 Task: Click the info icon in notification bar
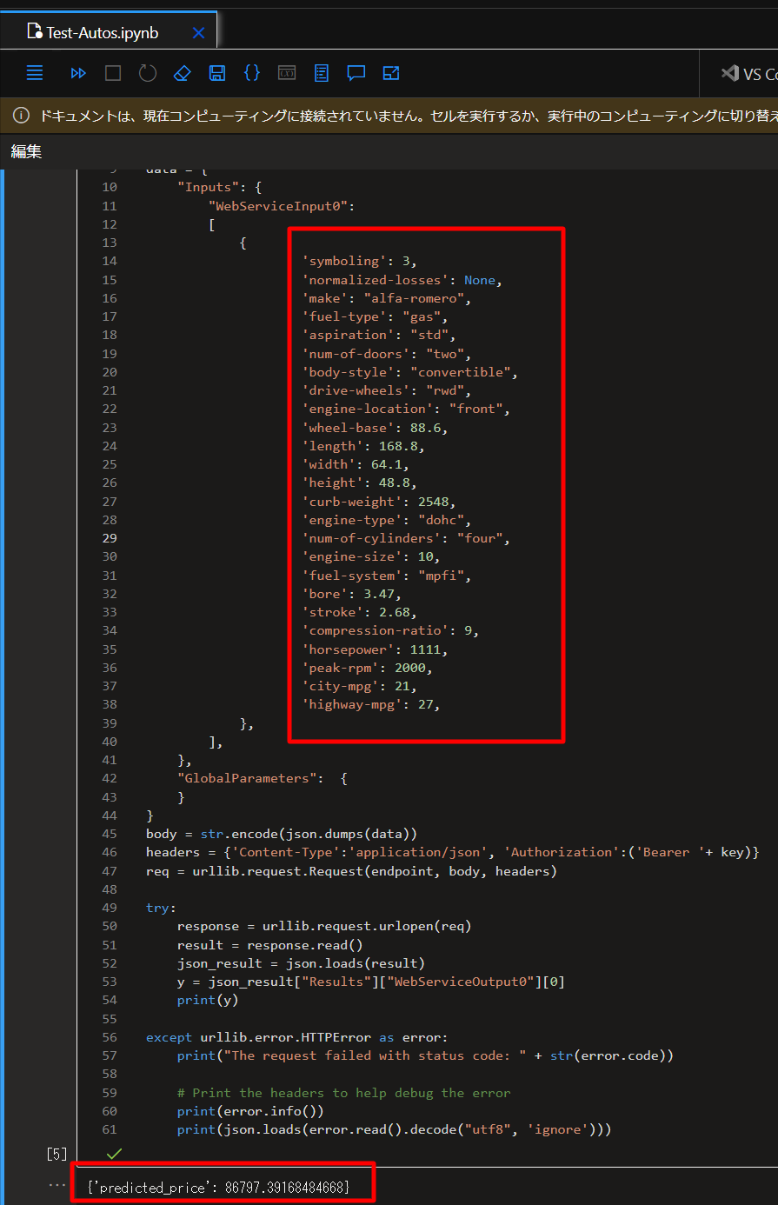[22, 116]
